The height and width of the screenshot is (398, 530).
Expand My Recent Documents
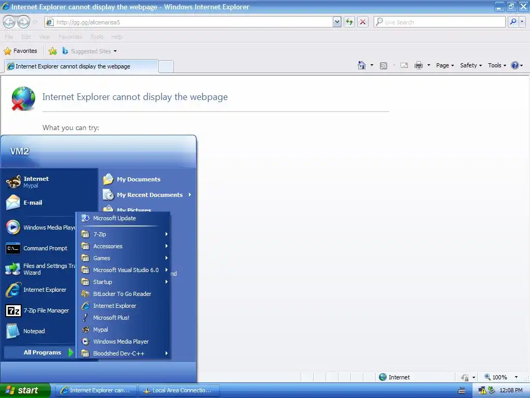point(148,195)
